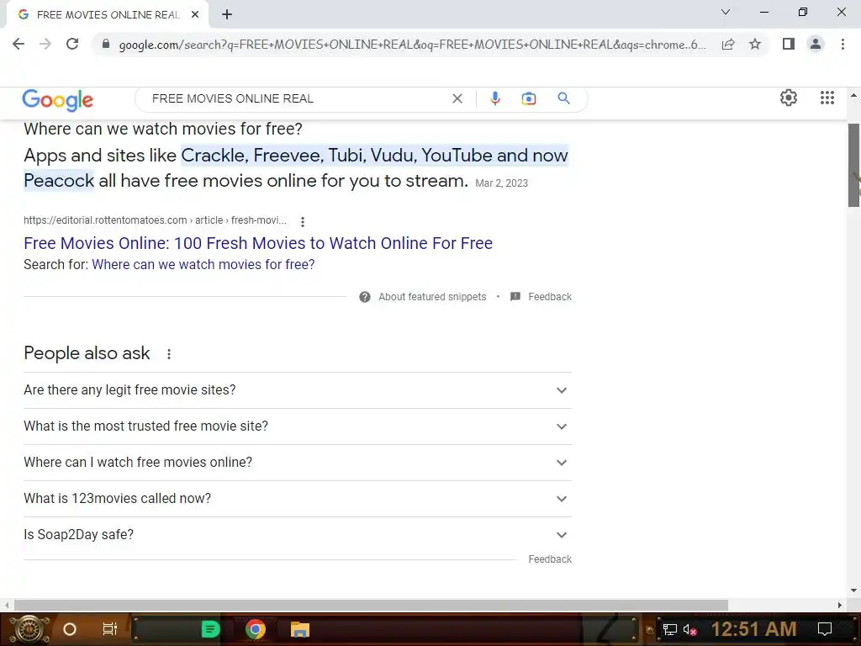861x646 pixels.
Task: Open the Chrome profile menu
Action: pos(816,44)
